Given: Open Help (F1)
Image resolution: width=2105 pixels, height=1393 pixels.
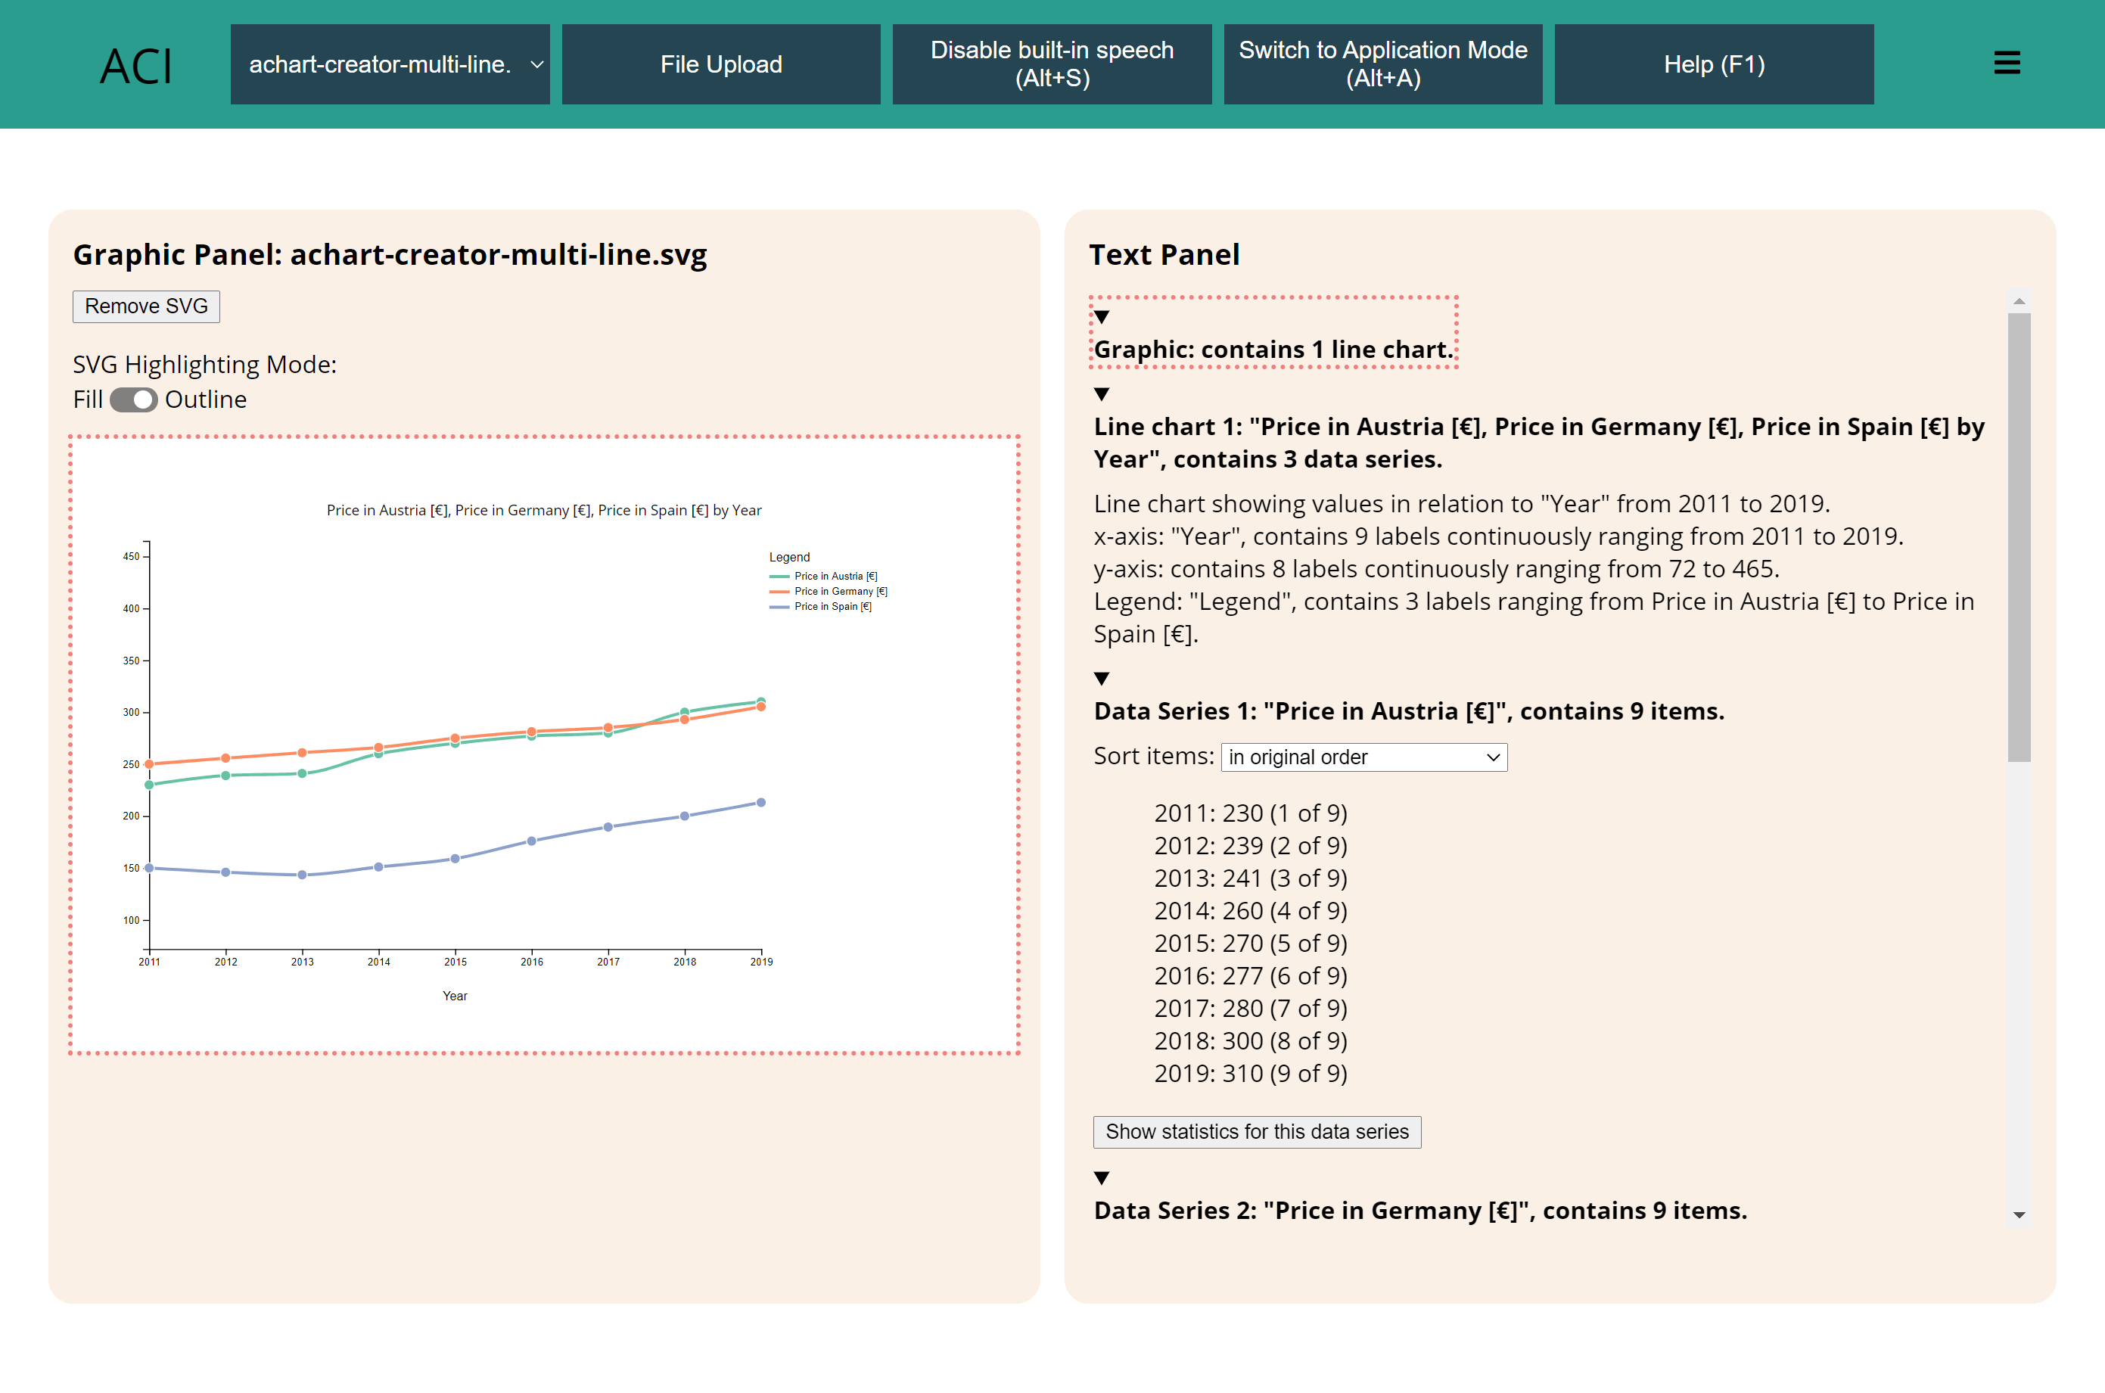Looking at the screenshot, I should pos(1713,64).
